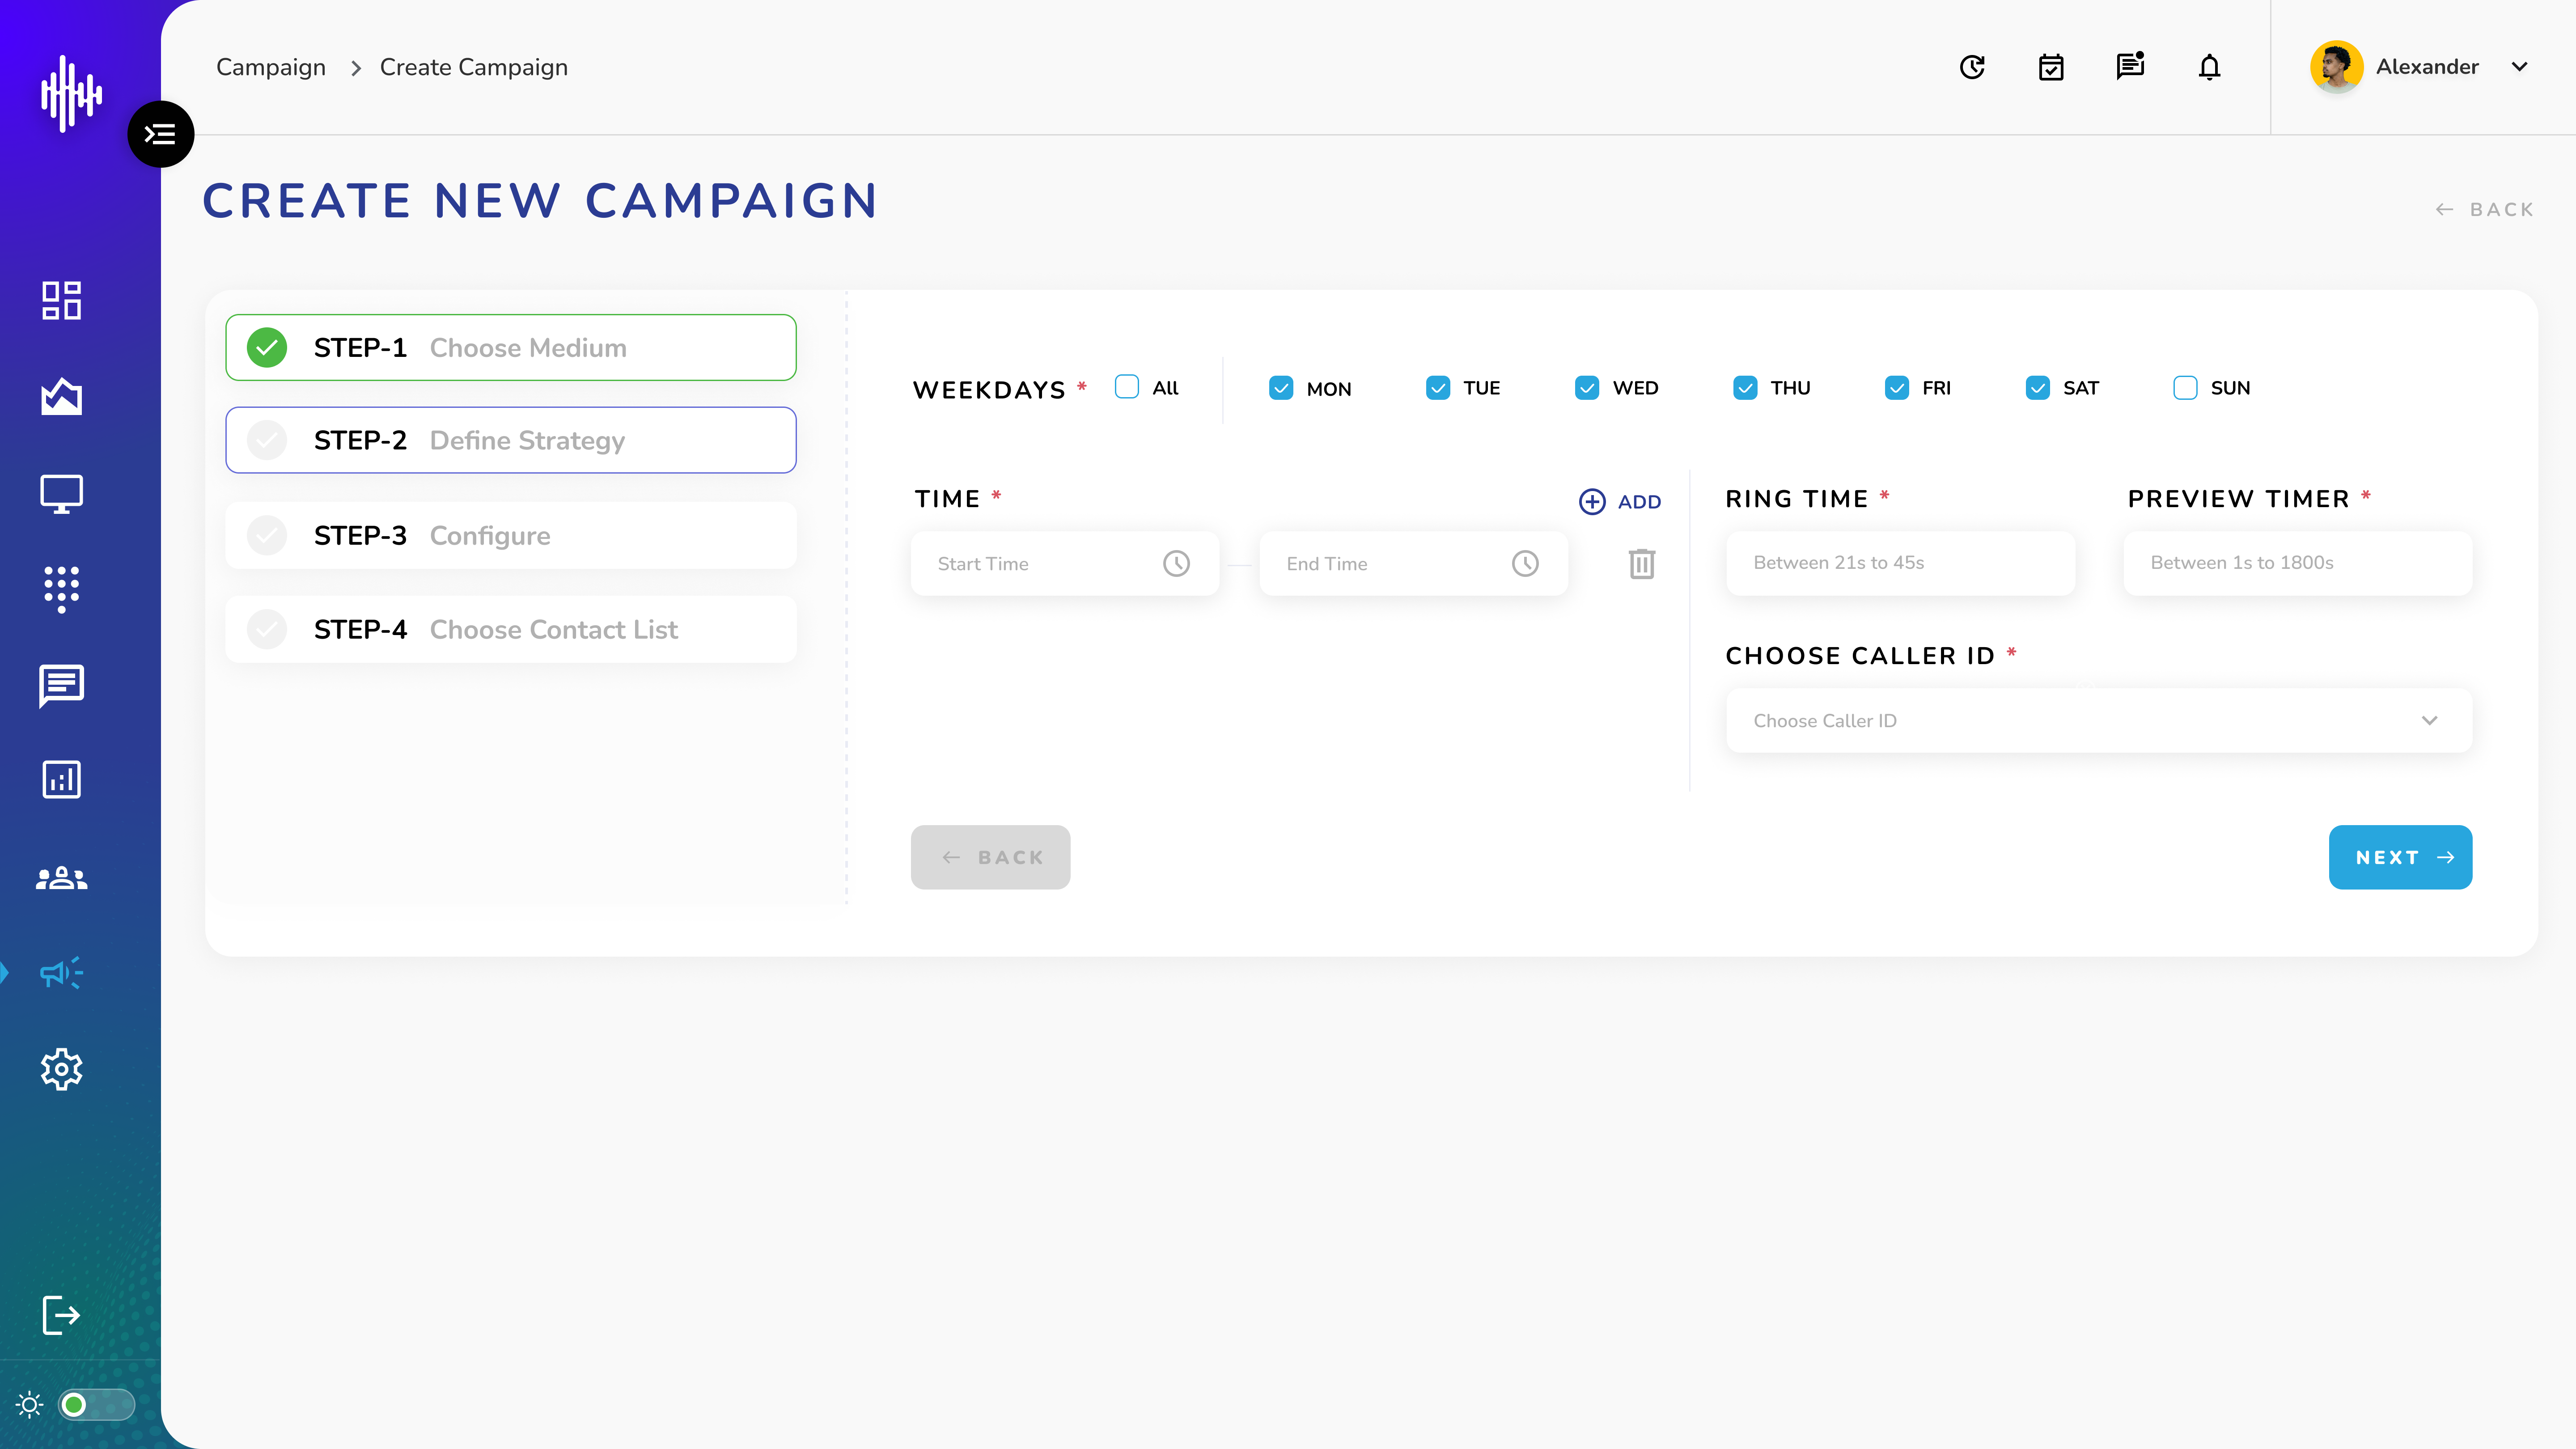Focus the Start Time input
2576x1449 pixels.
[x=1065, y=564]
